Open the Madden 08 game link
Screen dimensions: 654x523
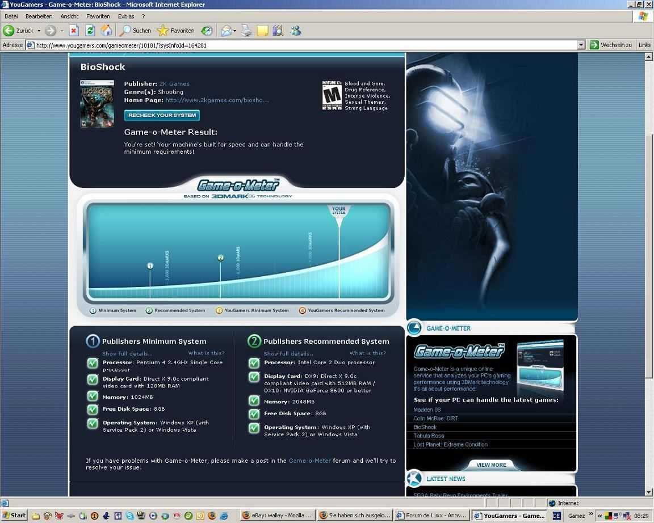click(x=427, y=410)
